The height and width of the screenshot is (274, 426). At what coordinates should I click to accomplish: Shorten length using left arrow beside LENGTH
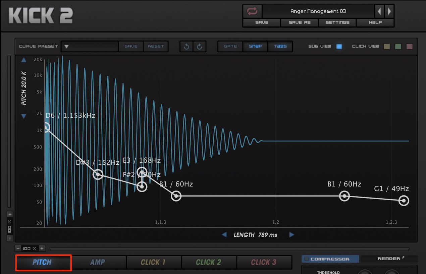click(x=224, y=235)
